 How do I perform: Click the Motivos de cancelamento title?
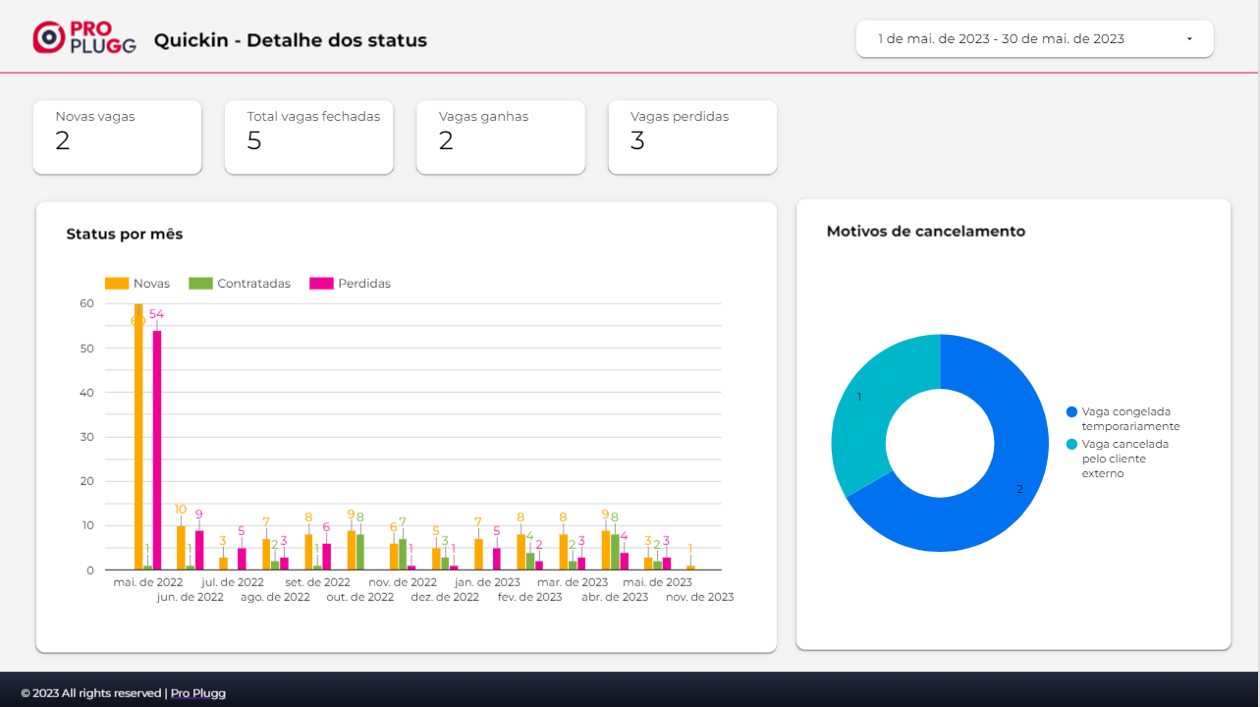926,232
